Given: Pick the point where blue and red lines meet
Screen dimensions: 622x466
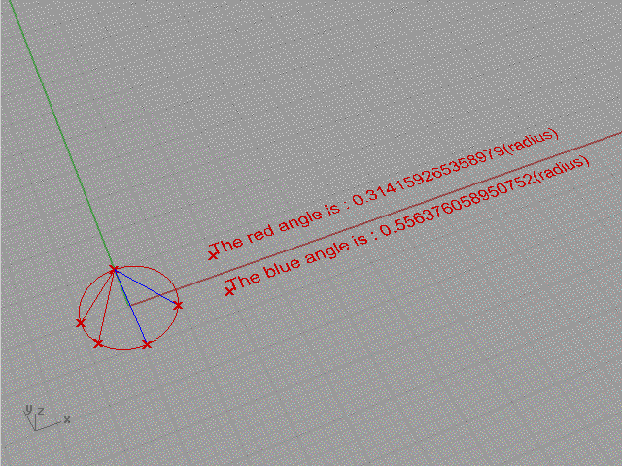Looking at the screenshot, I should point(115,270).
